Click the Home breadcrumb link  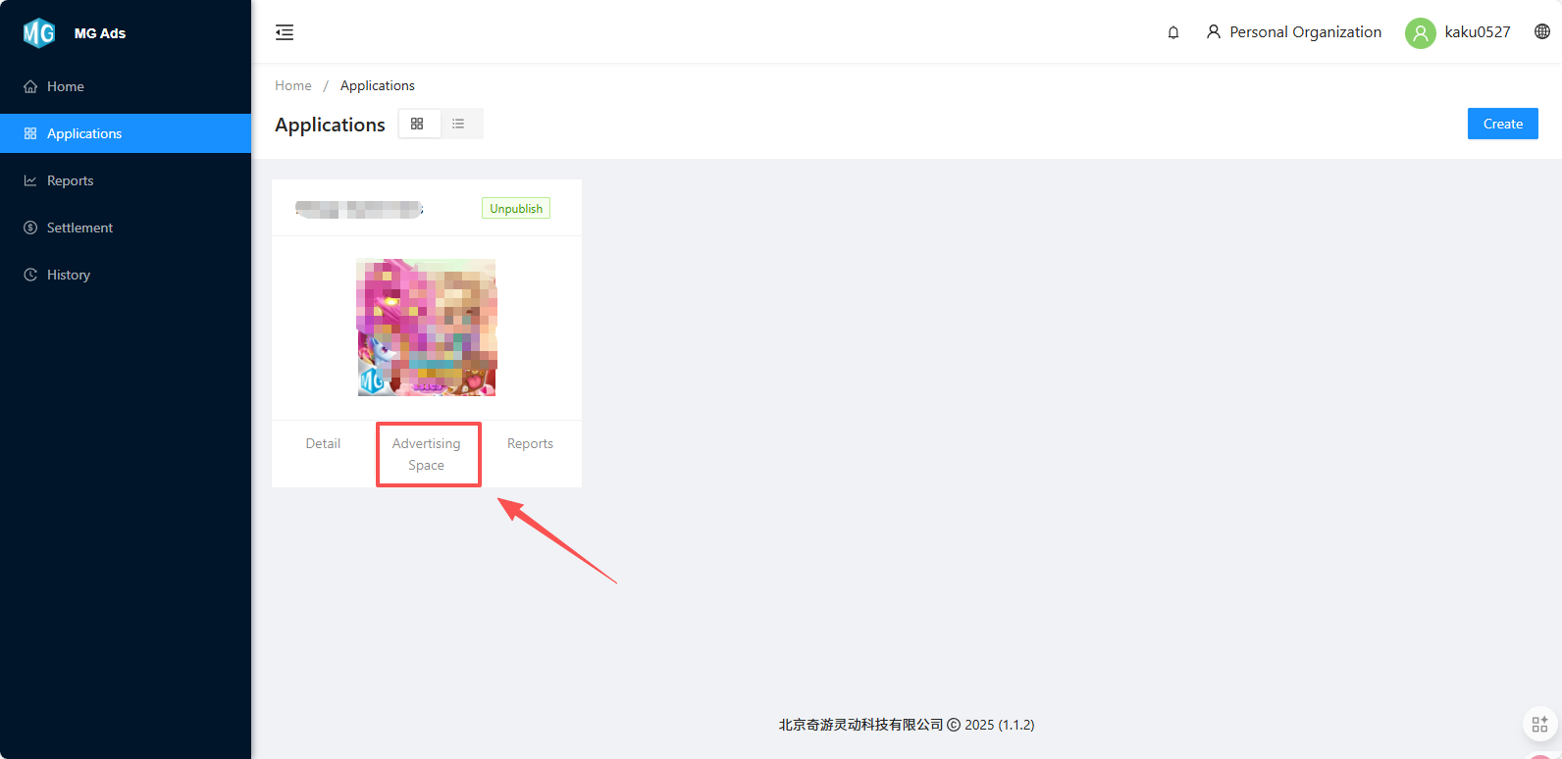[x=292, y=85]
